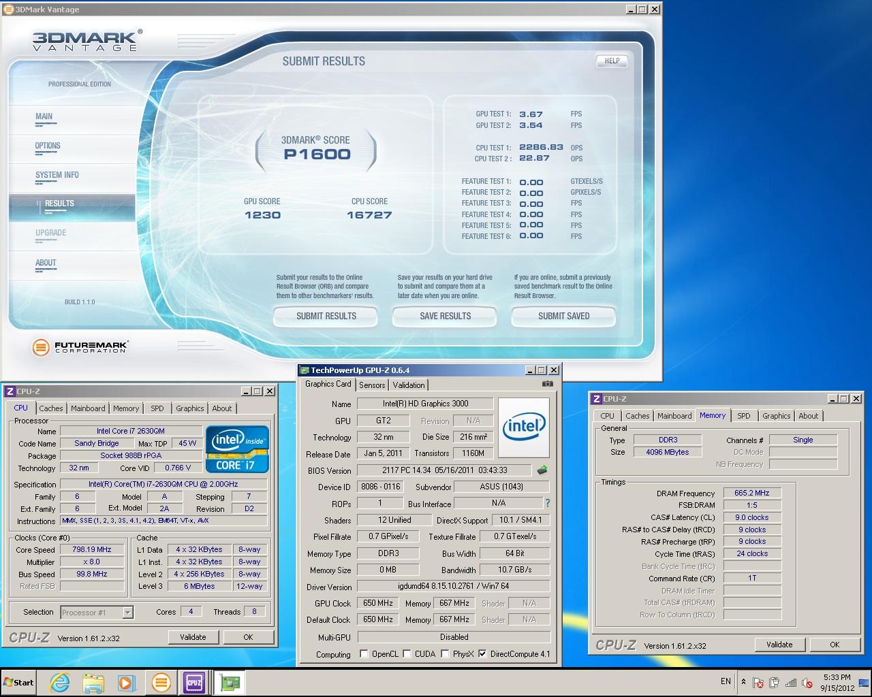The height and width of the screenshot is (697, 872).
Task: Launch Windows Media Player from taskbar
Action: pos(127,683)
